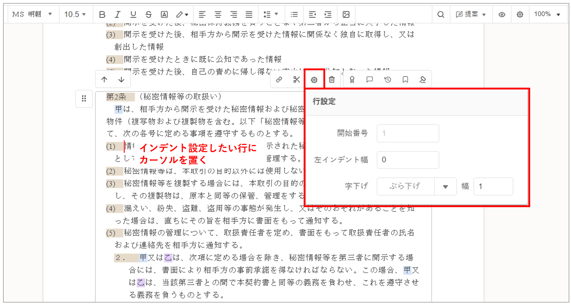Toggle italic formatting
The height and width of the screenshot is (306, 571).
[118, 14]
